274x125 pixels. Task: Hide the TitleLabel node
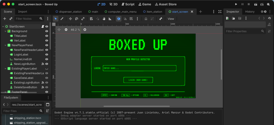(x=47, y=36)
